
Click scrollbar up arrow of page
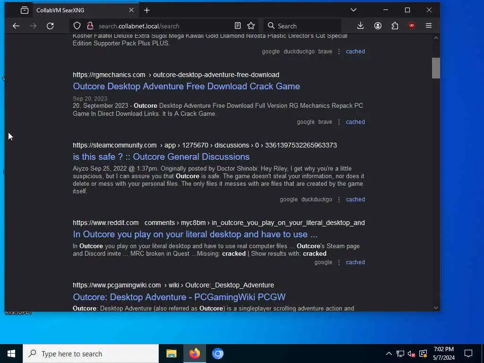pos(436,38)
